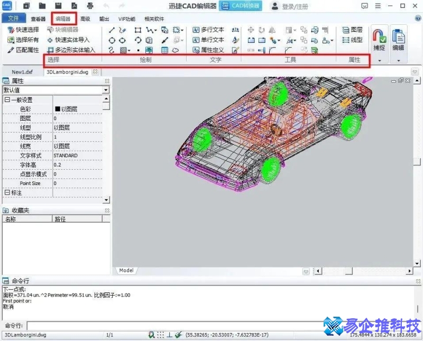Collapse the 一般设置 tree section
This screenshot has height=341, width=423.
[7, 100]
